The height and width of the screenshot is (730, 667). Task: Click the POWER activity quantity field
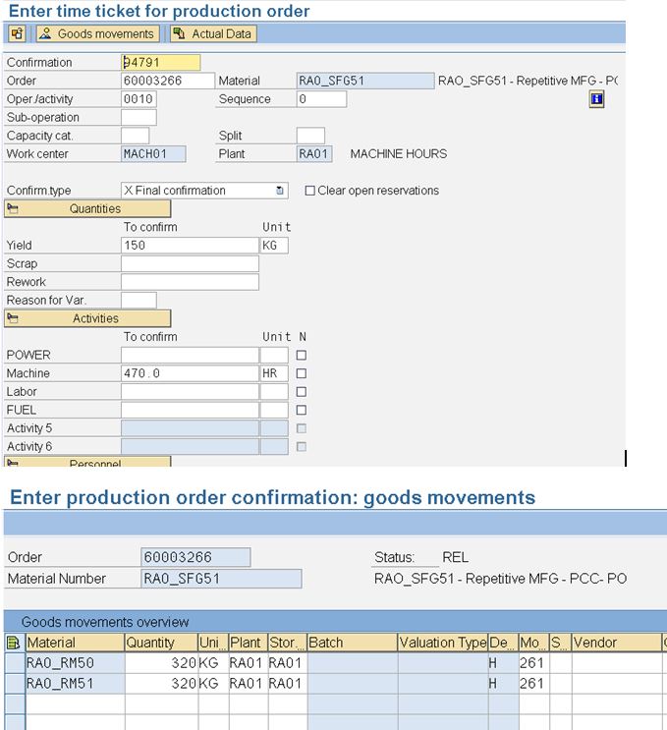[190, 356]
